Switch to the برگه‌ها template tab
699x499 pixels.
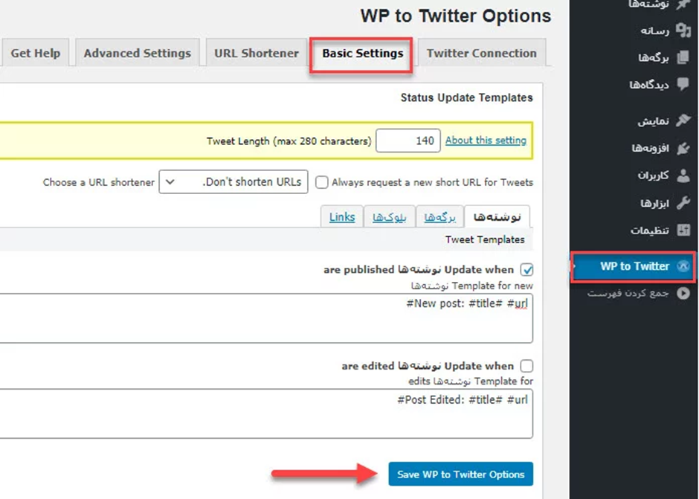pos(439,217)
